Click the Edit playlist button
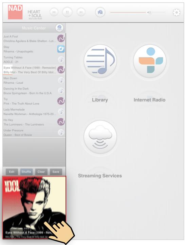Image resolution: width=185 pixels, height=245 pixels. pos(12,172)
